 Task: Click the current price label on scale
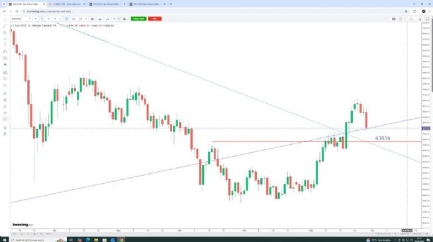pos(426,128)
